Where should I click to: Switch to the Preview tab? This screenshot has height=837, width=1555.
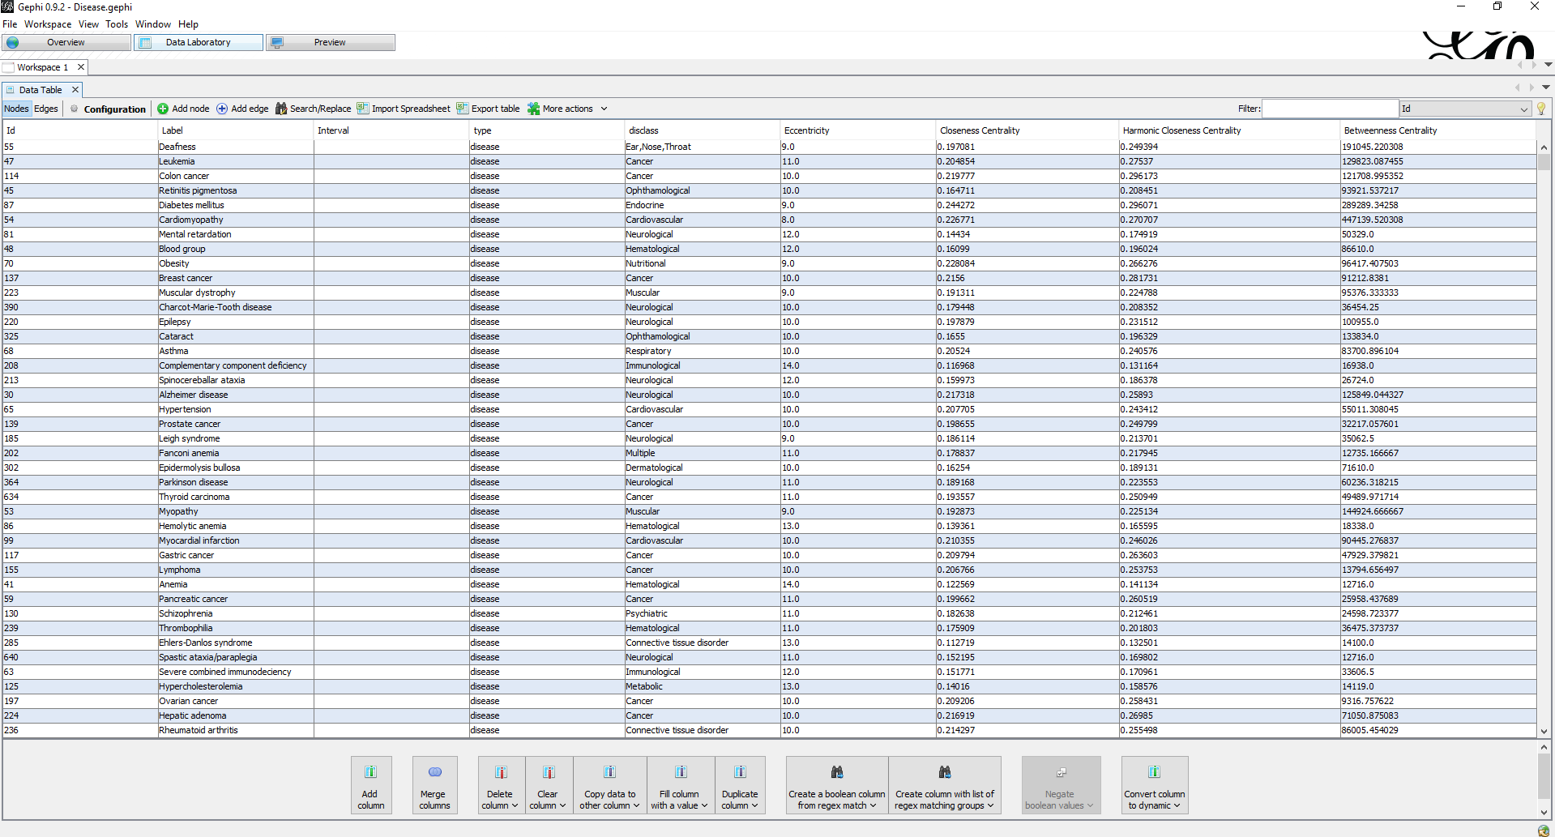tap(330, 41)
